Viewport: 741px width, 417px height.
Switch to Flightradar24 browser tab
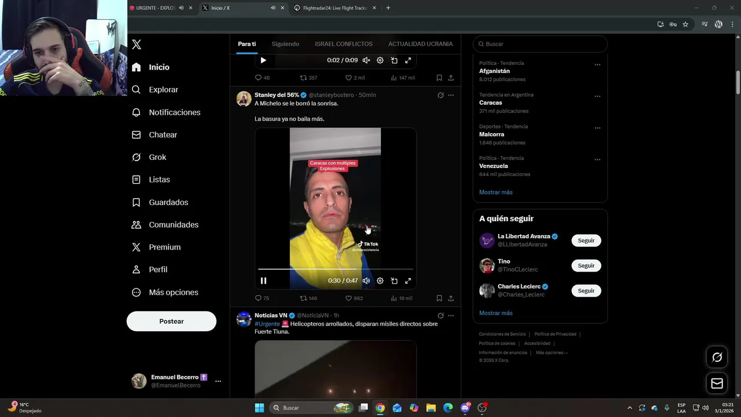click(335, 8)
